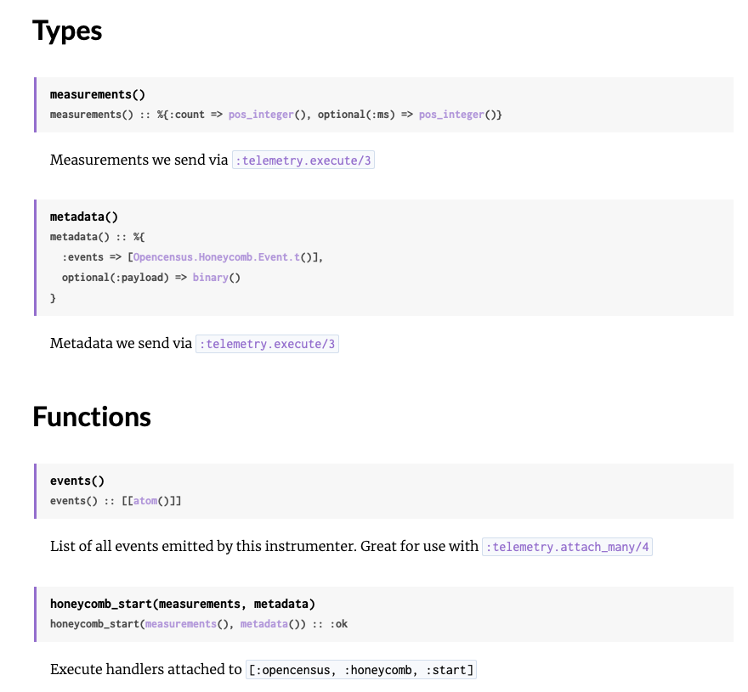Screen dimensions: 748x692
Task: Click the "Execute handlers attached to" text
Action: pos(145,669)
